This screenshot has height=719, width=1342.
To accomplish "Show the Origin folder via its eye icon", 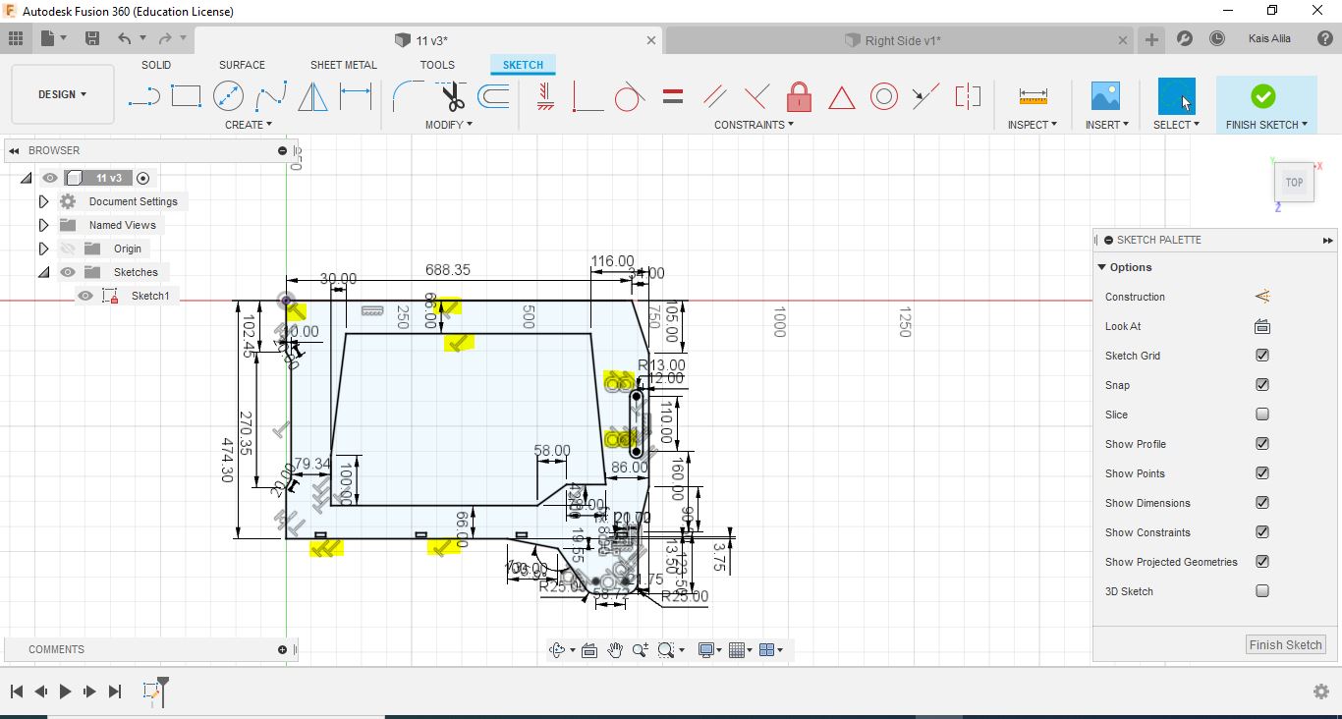I will (x=68, y=249).
